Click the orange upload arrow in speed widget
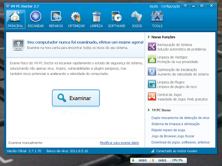Screen dimensions: 222x166 (153, 160)
